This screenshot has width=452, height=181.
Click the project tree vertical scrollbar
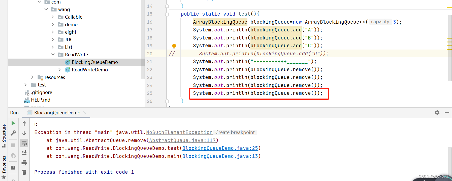[x=143, y=39]
